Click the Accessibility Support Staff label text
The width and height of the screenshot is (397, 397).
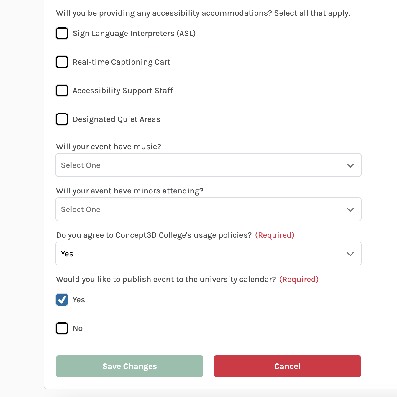(123, 91)
